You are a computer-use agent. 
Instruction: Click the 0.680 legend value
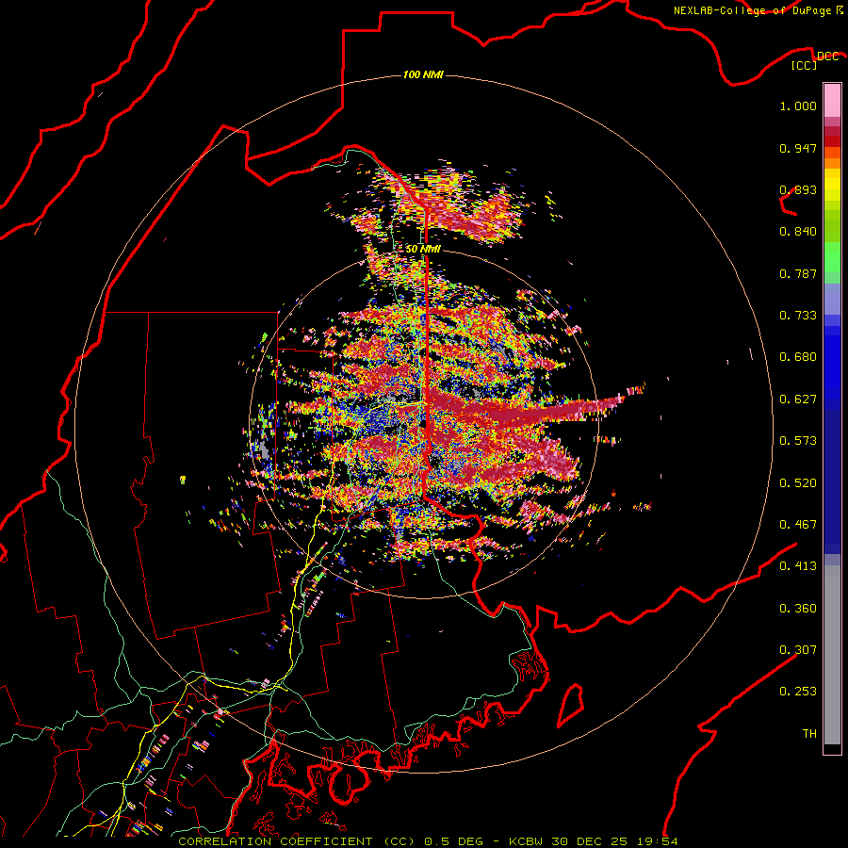798,357
